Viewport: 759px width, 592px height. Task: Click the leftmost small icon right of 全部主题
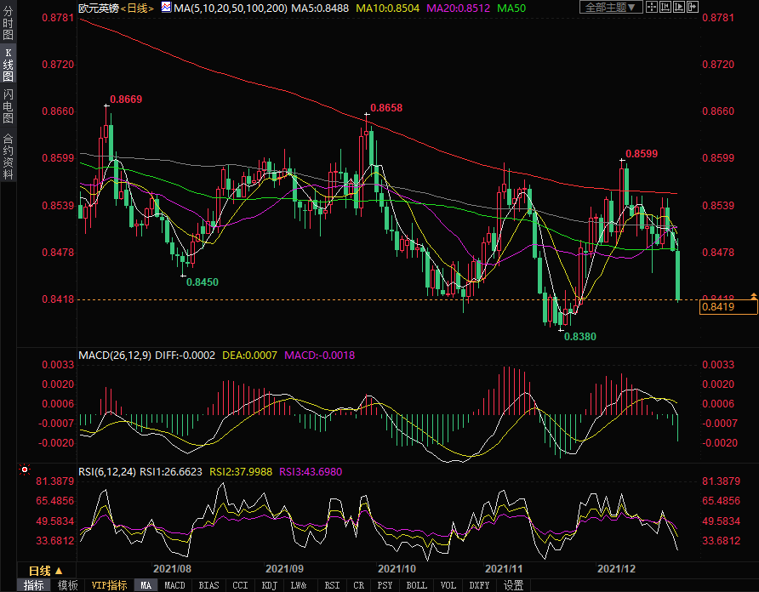click(x=653, y=7)
